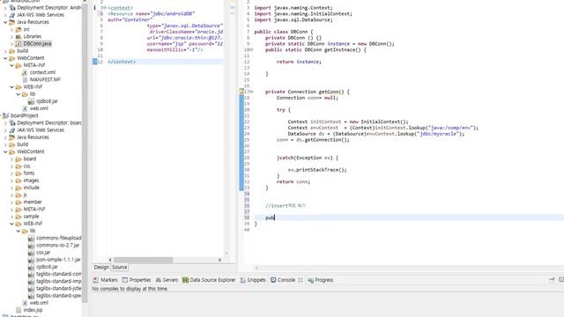Click the Markers view icon
This screenshot has height=317, width=564.
[x=96, y=280]
